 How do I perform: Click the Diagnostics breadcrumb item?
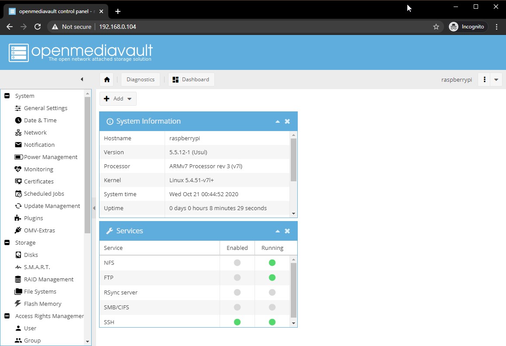tap(140, 80)
